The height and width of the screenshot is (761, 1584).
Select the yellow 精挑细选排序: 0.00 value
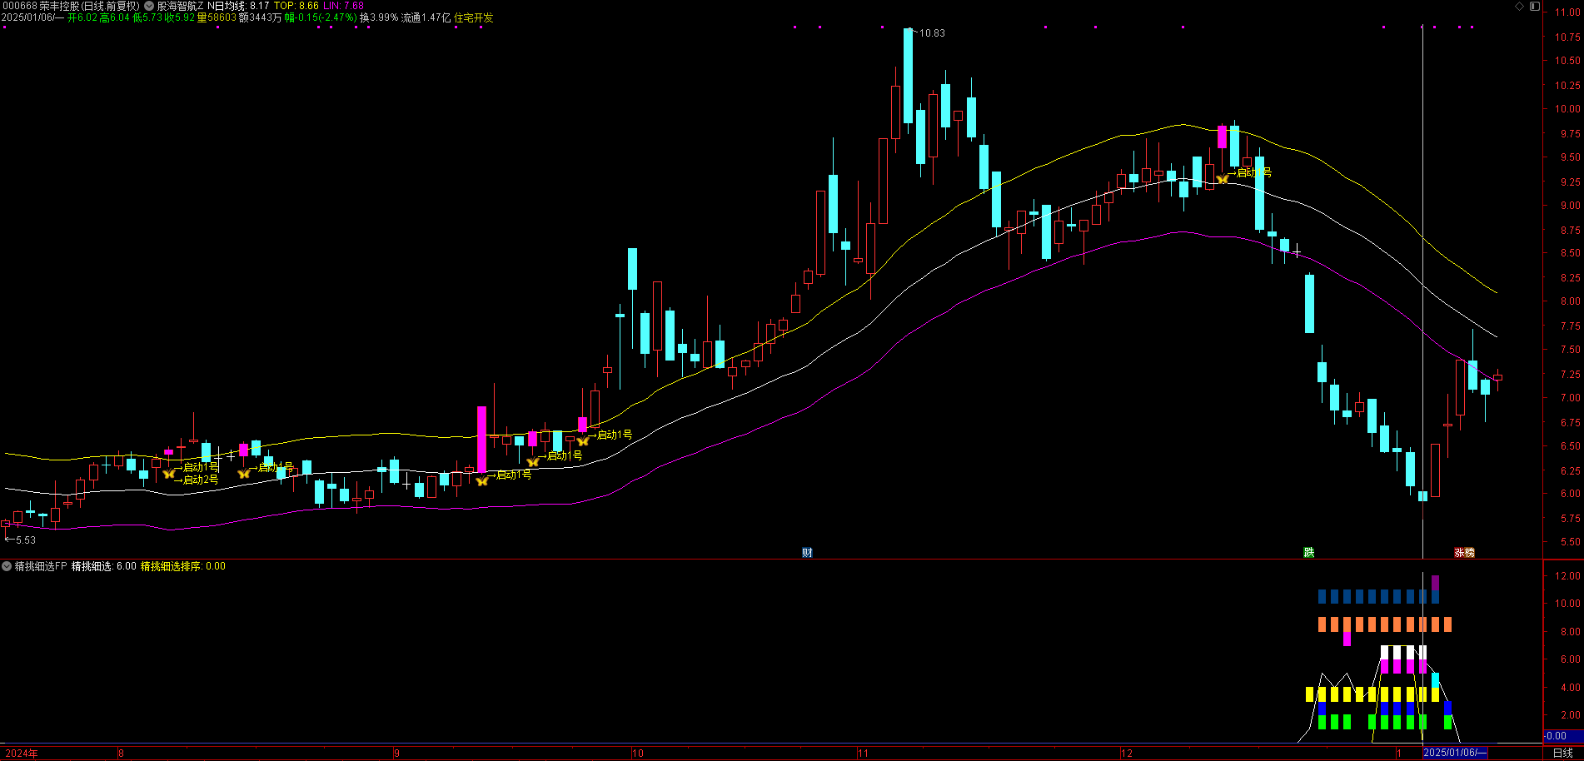pos(183,566)
